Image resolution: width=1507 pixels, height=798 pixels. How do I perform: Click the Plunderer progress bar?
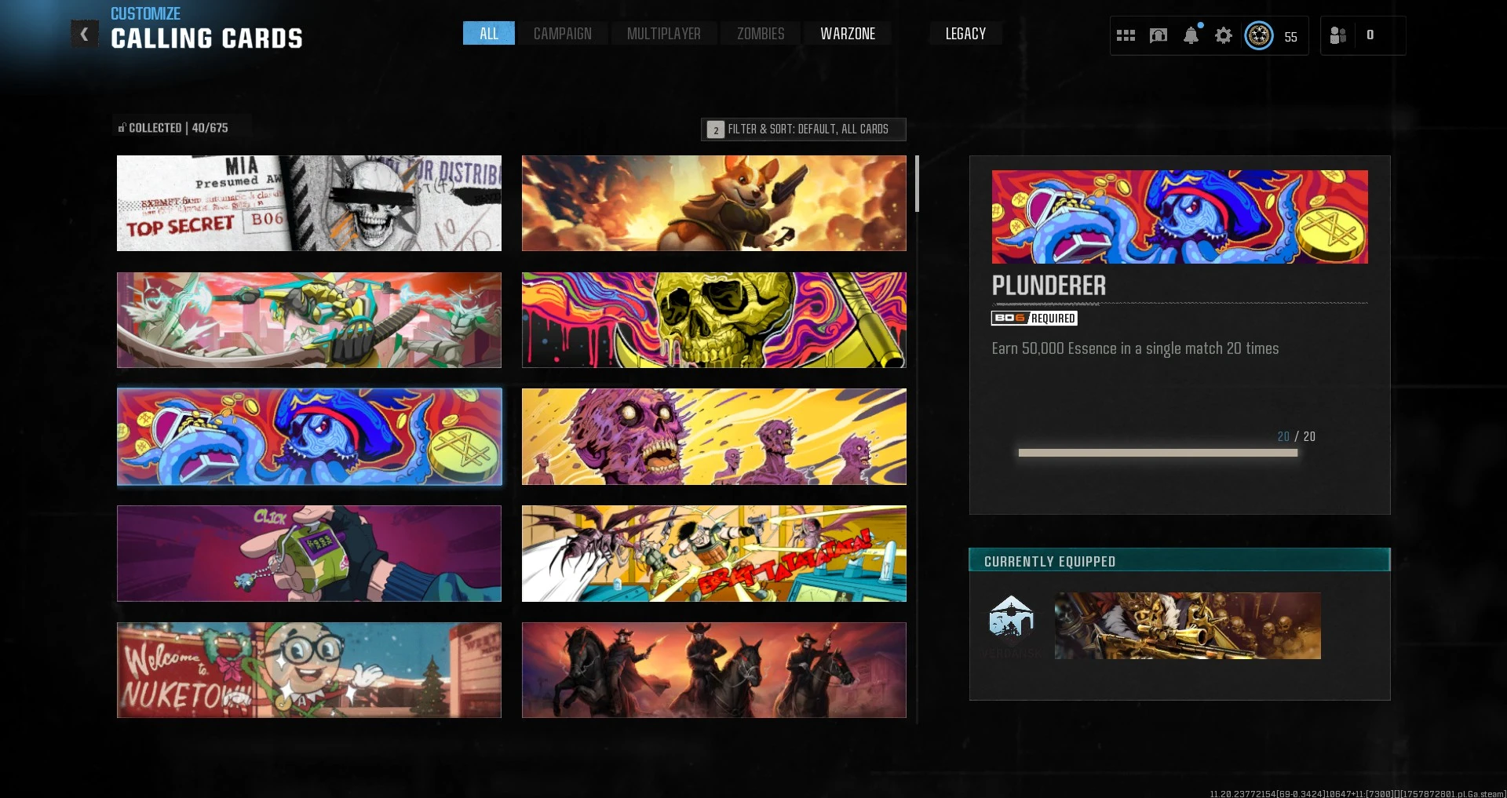coord(1157,453)
